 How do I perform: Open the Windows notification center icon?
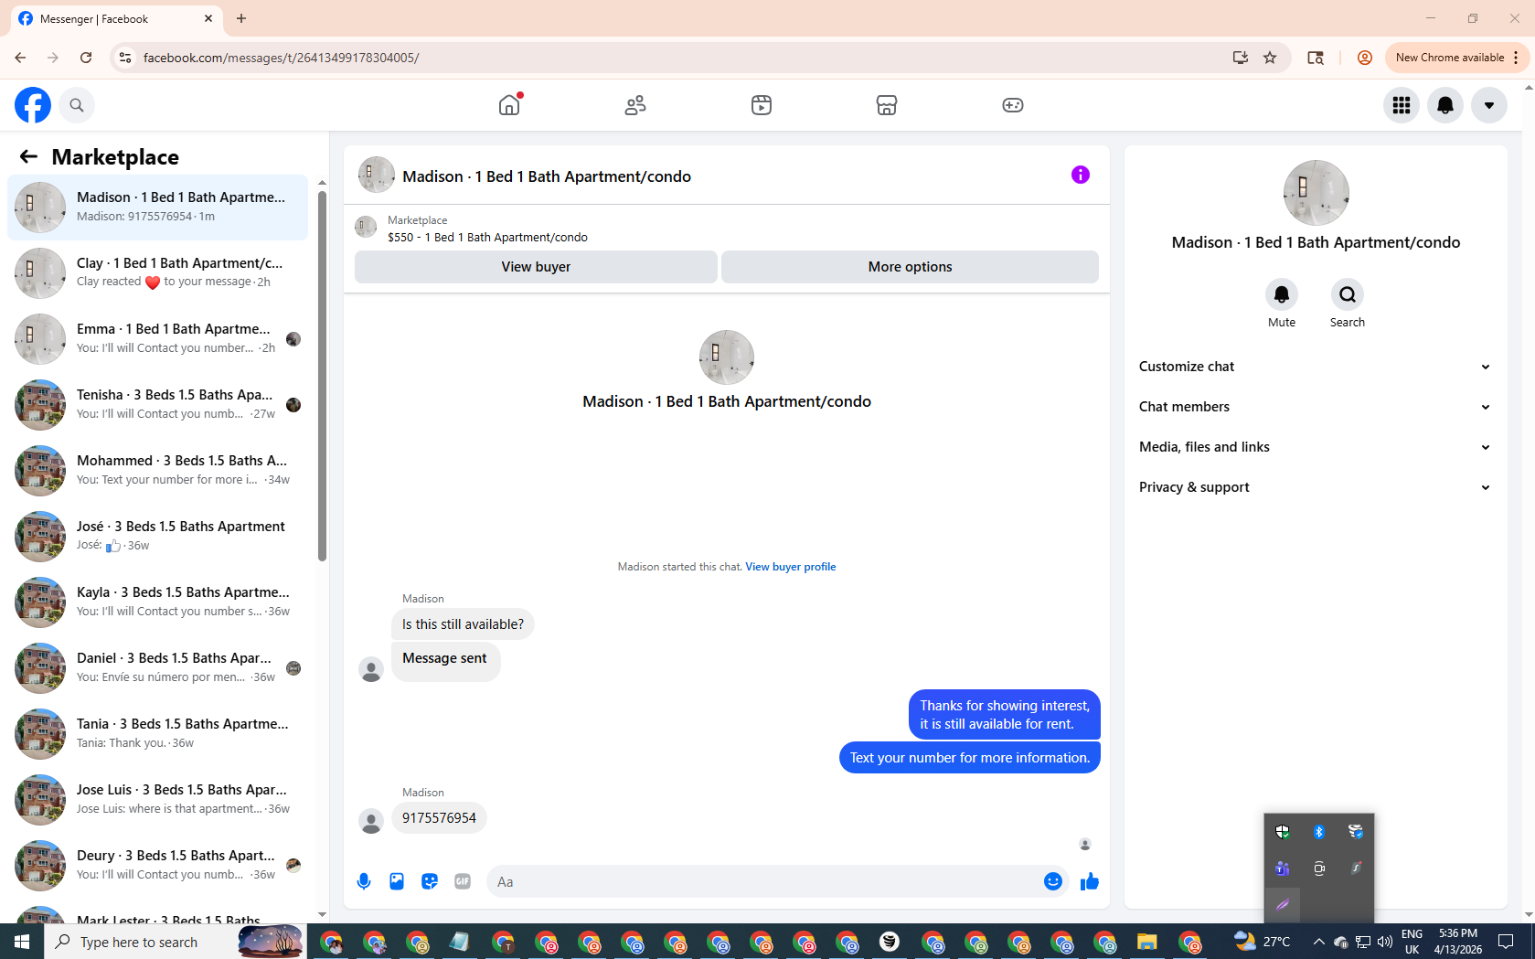(1506, 942)
